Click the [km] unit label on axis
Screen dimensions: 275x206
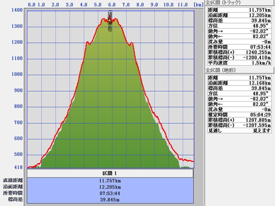click(198, 5)
